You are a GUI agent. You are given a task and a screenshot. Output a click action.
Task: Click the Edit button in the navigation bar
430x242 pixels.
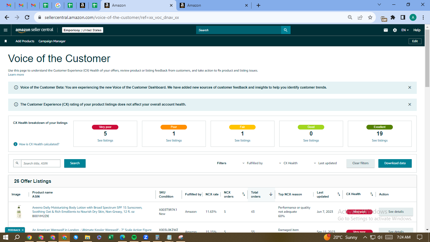click(x=415, y=41)
